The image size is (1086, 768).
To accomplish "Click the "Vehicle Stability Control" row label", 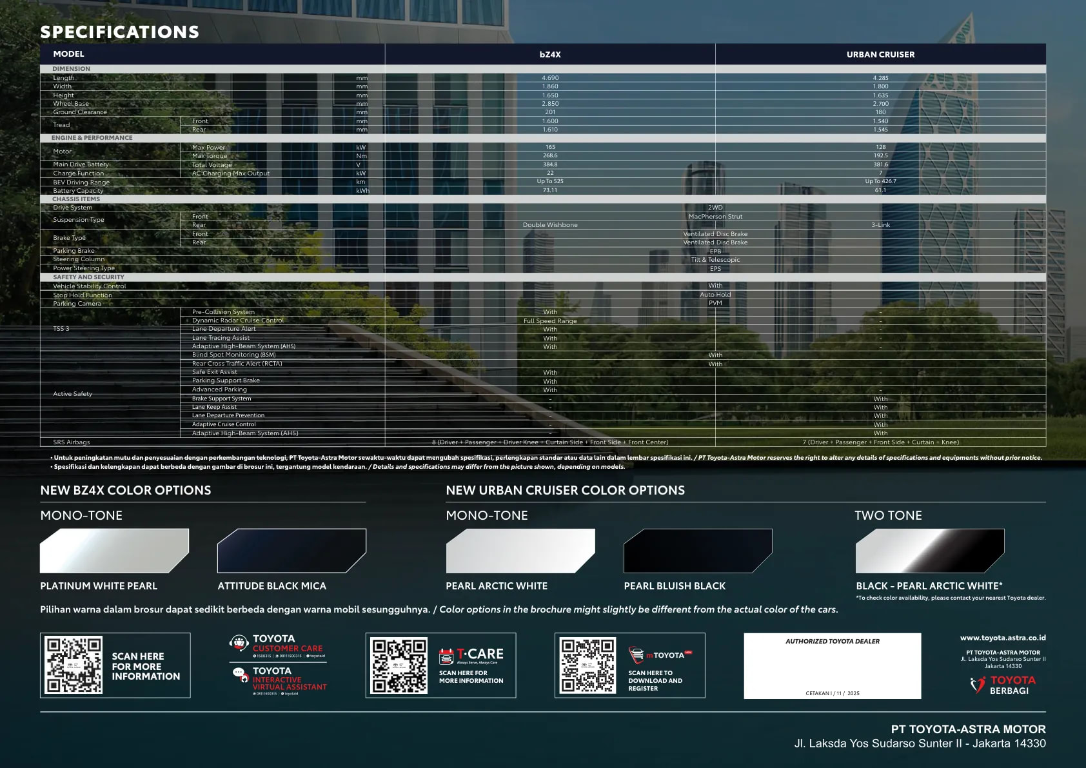I will coord(90,286).
